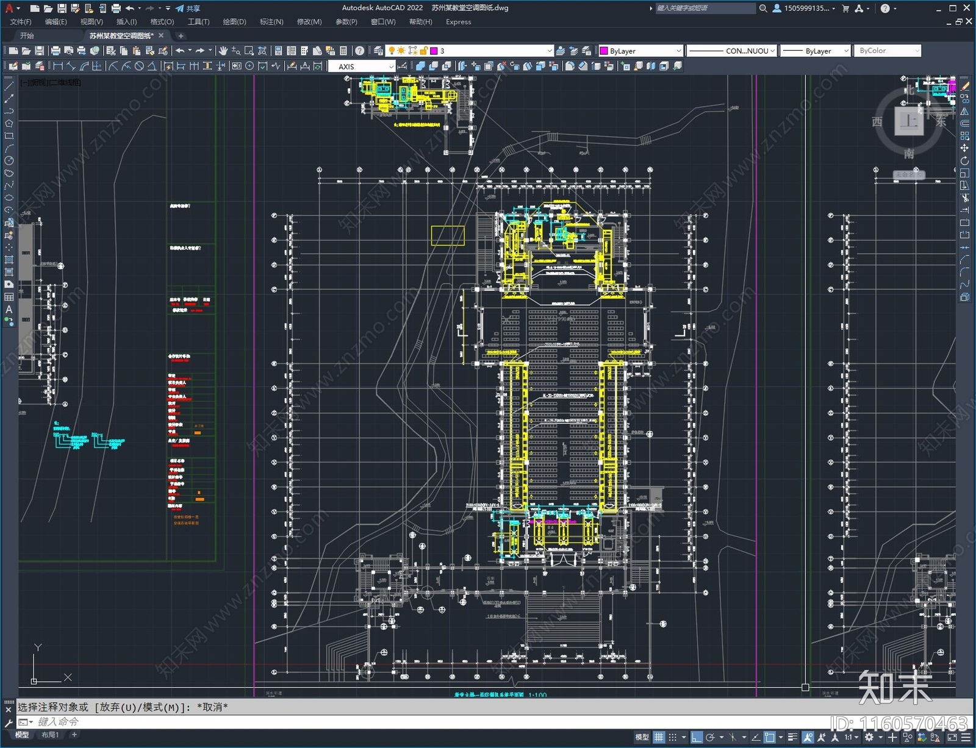
Task: Select the Line draw tool
Action: [x=9, y=87]
